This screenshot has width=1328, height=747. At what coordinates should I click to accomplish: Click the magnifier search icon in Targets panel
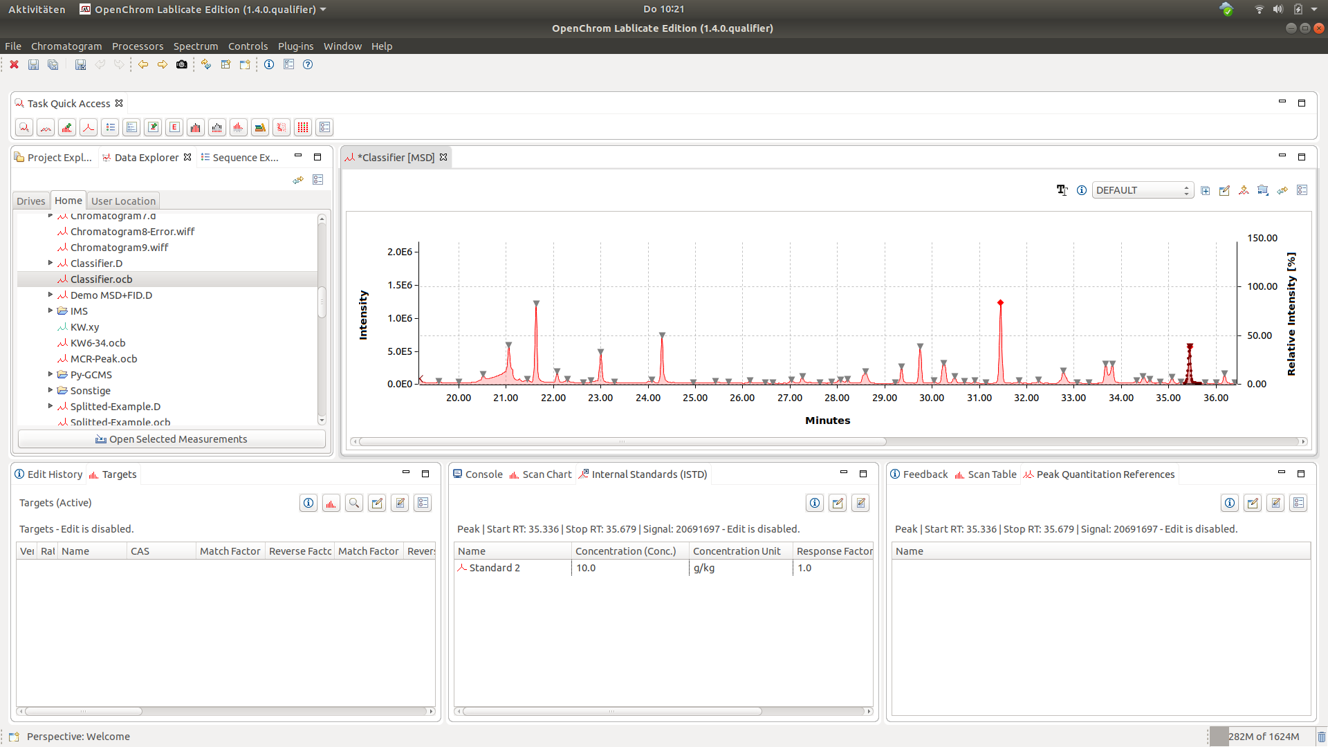pos(354,503)
